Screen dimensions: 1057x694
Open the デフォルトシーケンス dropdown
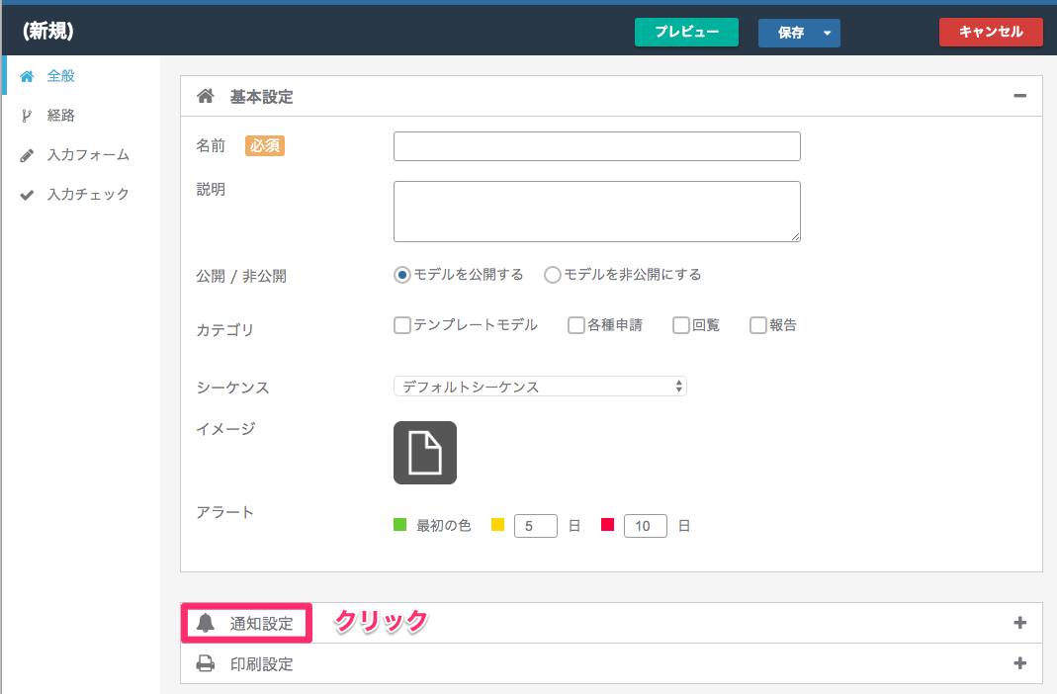point(540,387)
